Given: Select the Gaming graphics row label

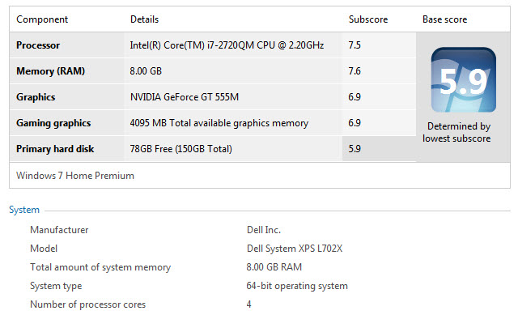Looking at the screenshot, I should (53, 123).
